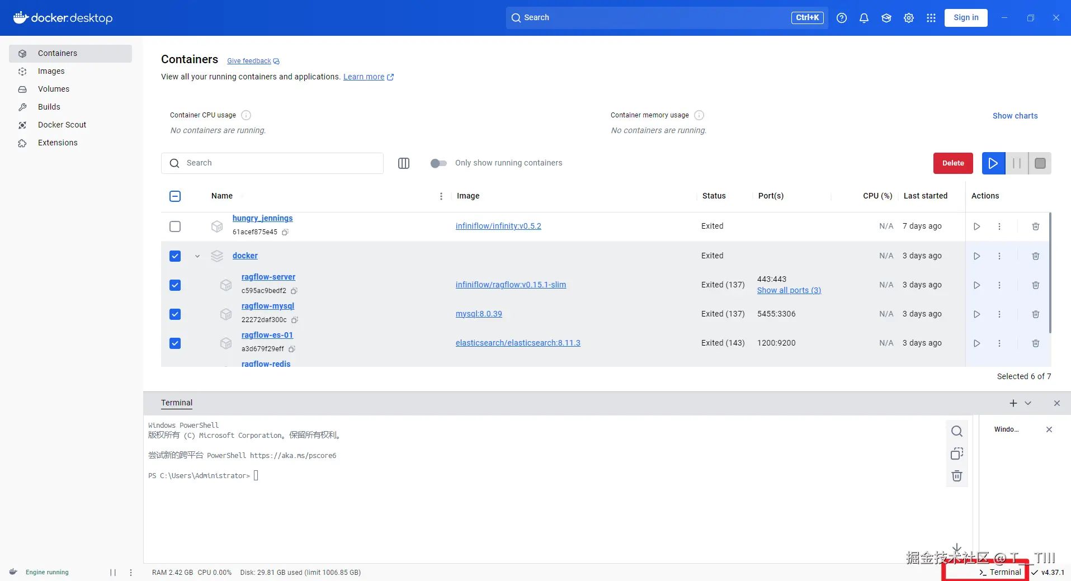
Task: Start the docker compose stack
Action: point(977,256)
